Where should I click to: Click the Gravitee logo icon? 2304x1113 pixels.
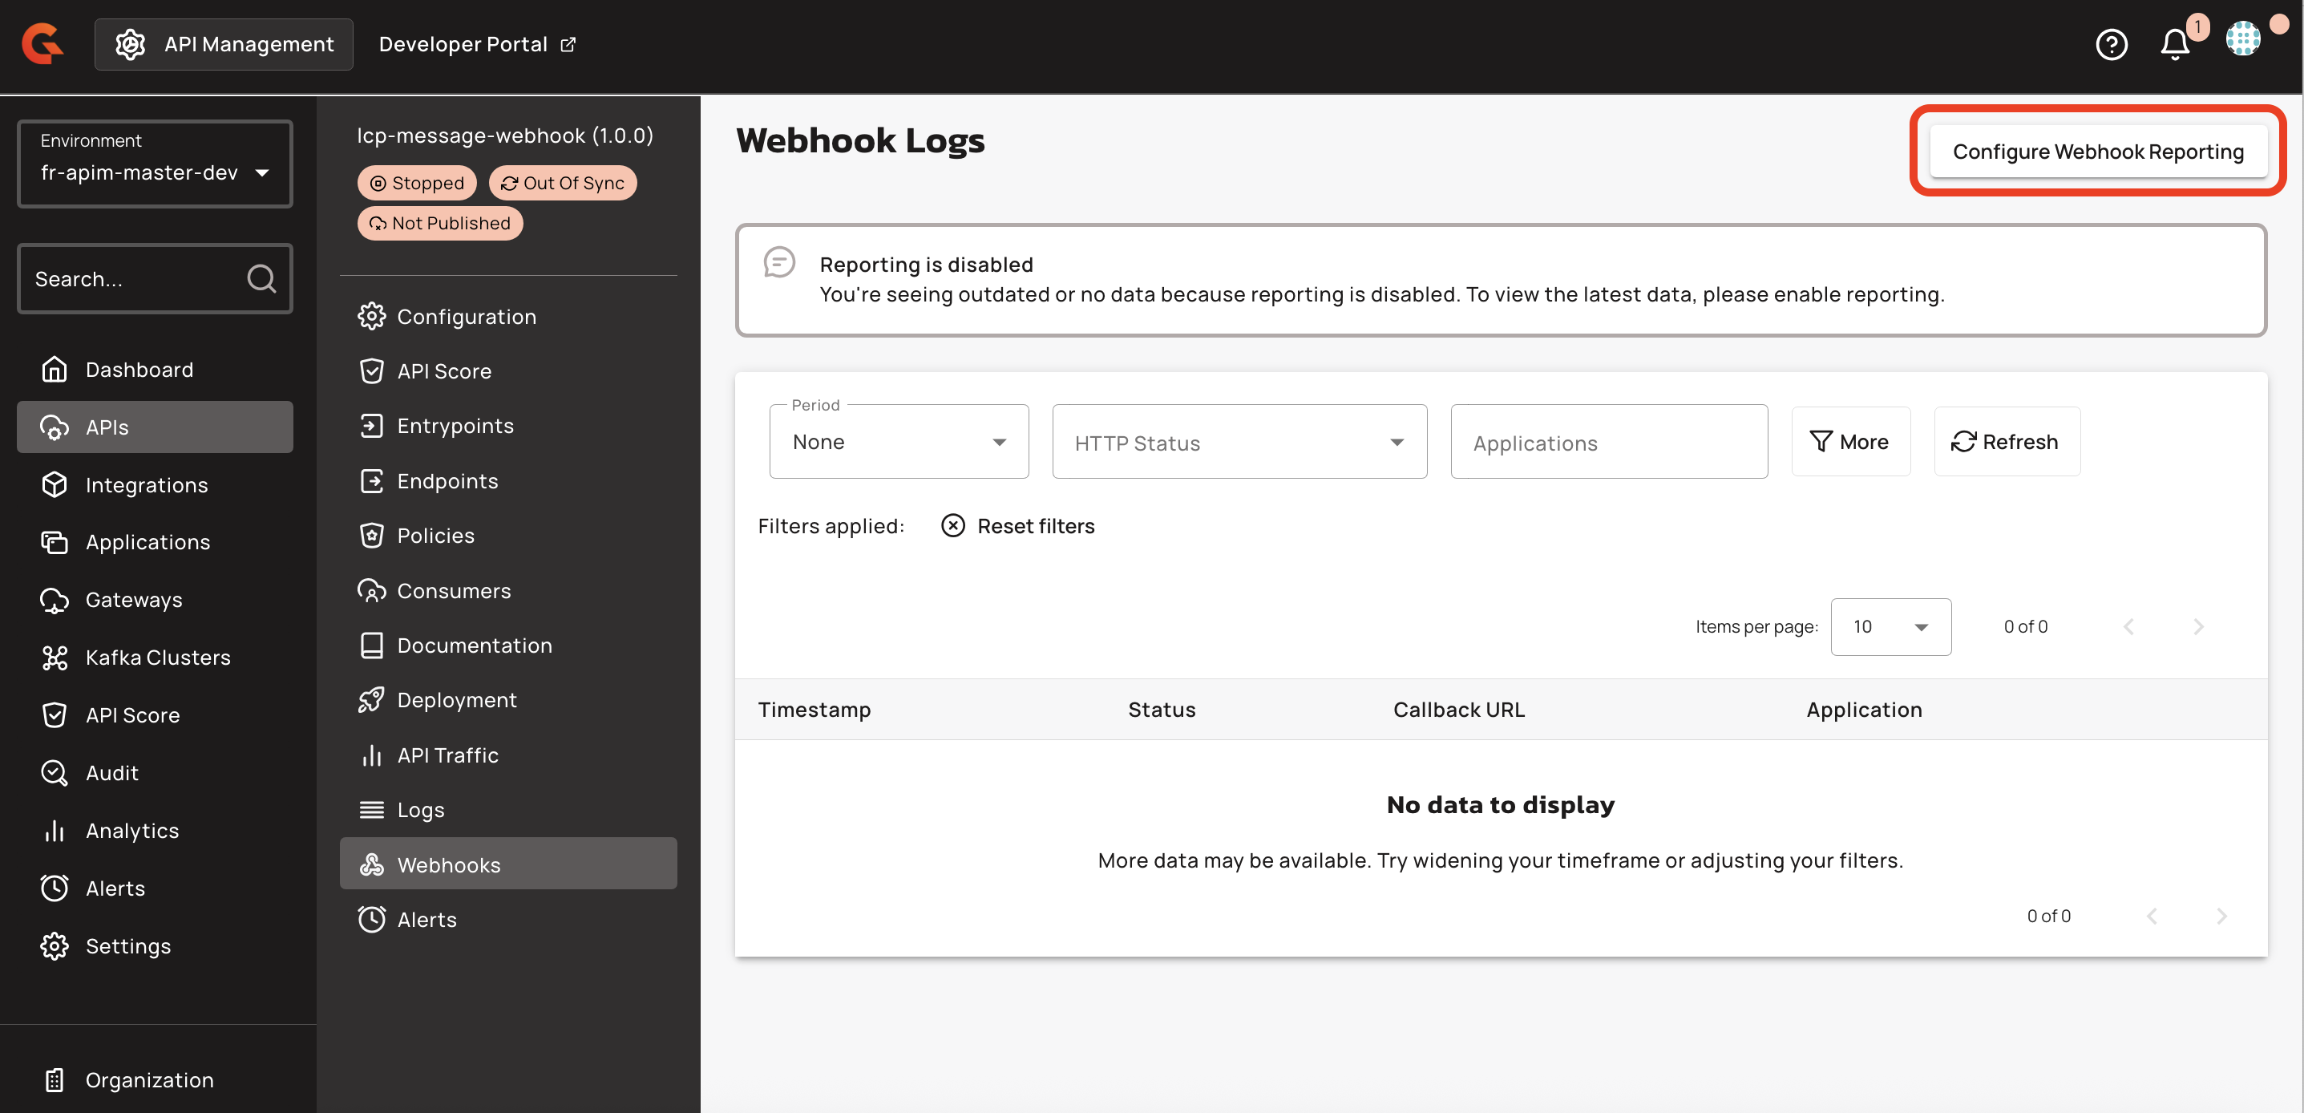click(x=42, y=44)
